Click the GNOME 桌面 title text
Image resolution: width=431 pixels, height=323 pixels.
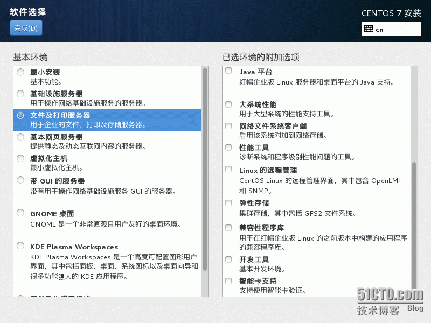click(52, 214)
